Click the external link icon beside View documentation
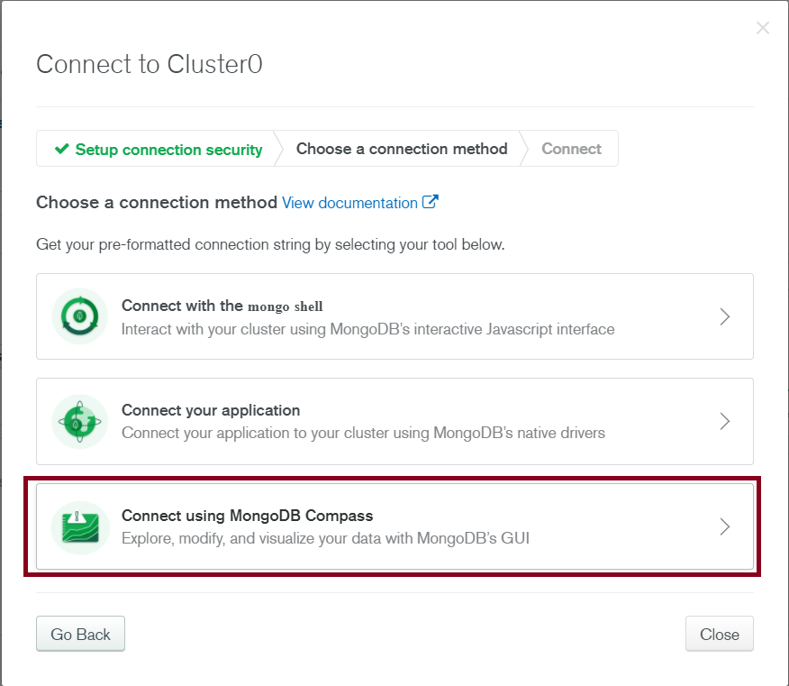This screenshot has width=789, height=686. [x=431, y=202]
